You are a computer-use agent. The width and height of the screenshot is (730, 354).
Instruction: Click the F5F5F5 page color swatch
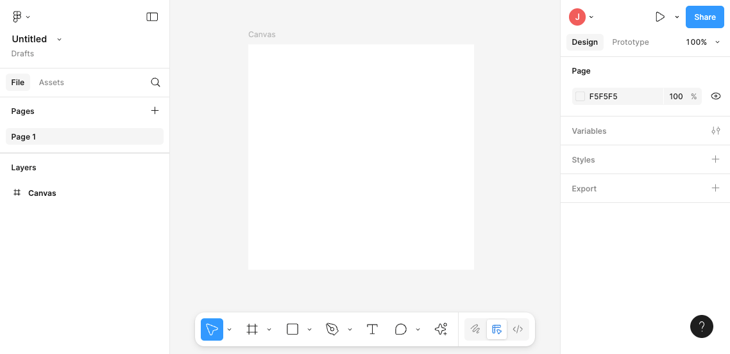point(581,97)
